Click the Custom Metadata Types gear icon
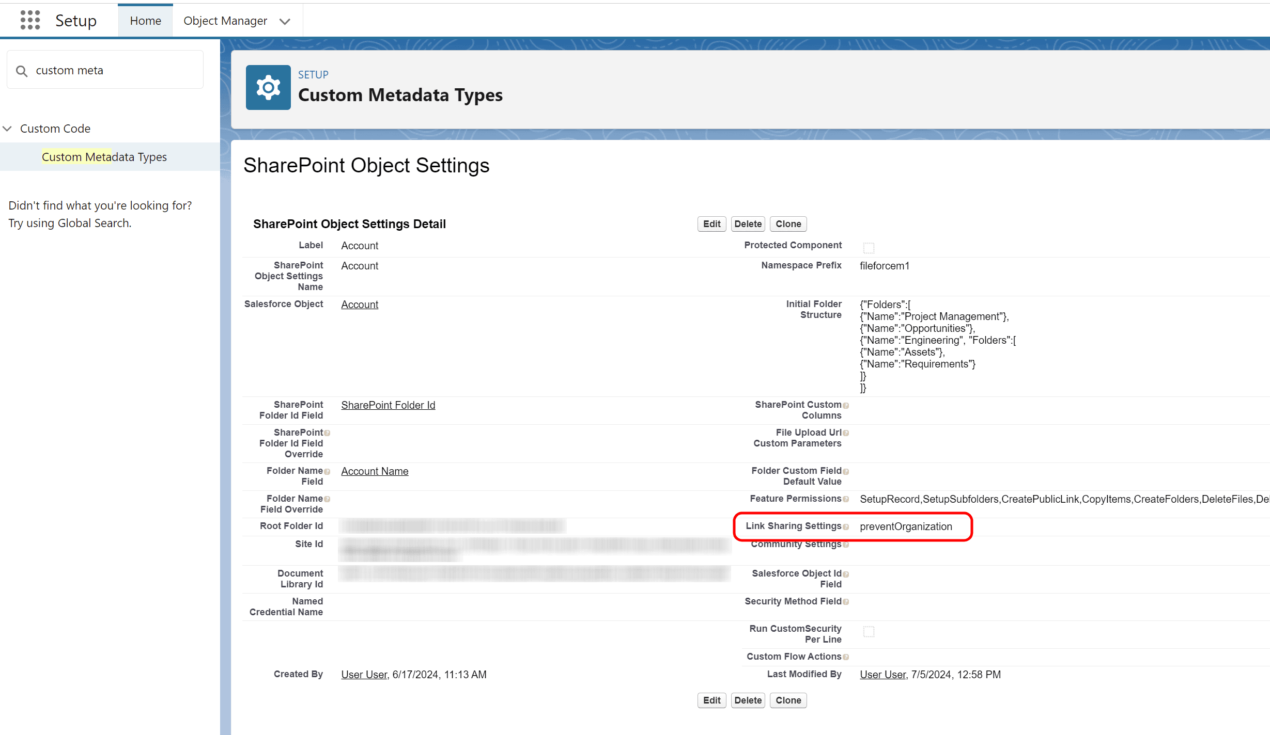 (268, 87)
